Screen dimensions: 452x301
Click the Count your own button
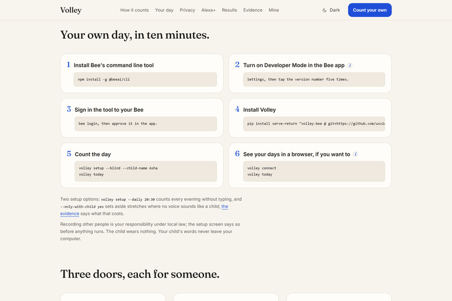(x=370, y=10)
